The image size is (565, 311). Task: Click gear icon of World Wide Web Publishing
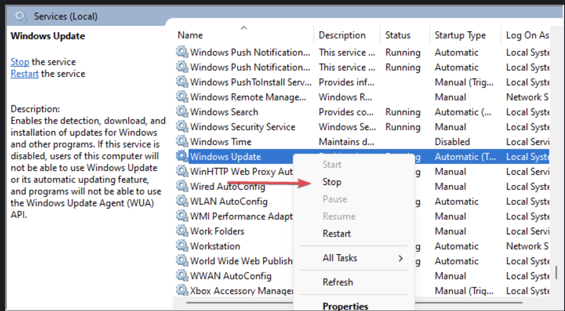point(182,261)
